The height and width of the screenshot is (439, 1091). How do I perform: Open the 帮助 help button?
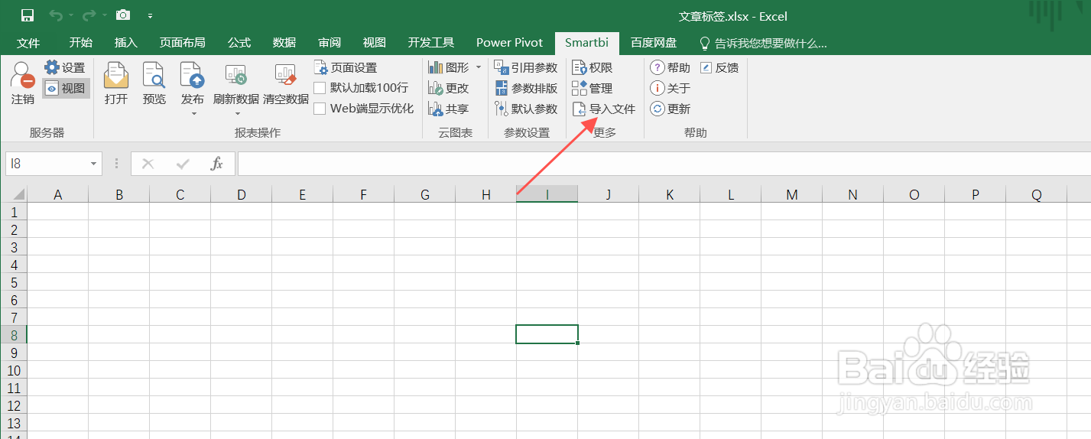click(x=671, y=68)
